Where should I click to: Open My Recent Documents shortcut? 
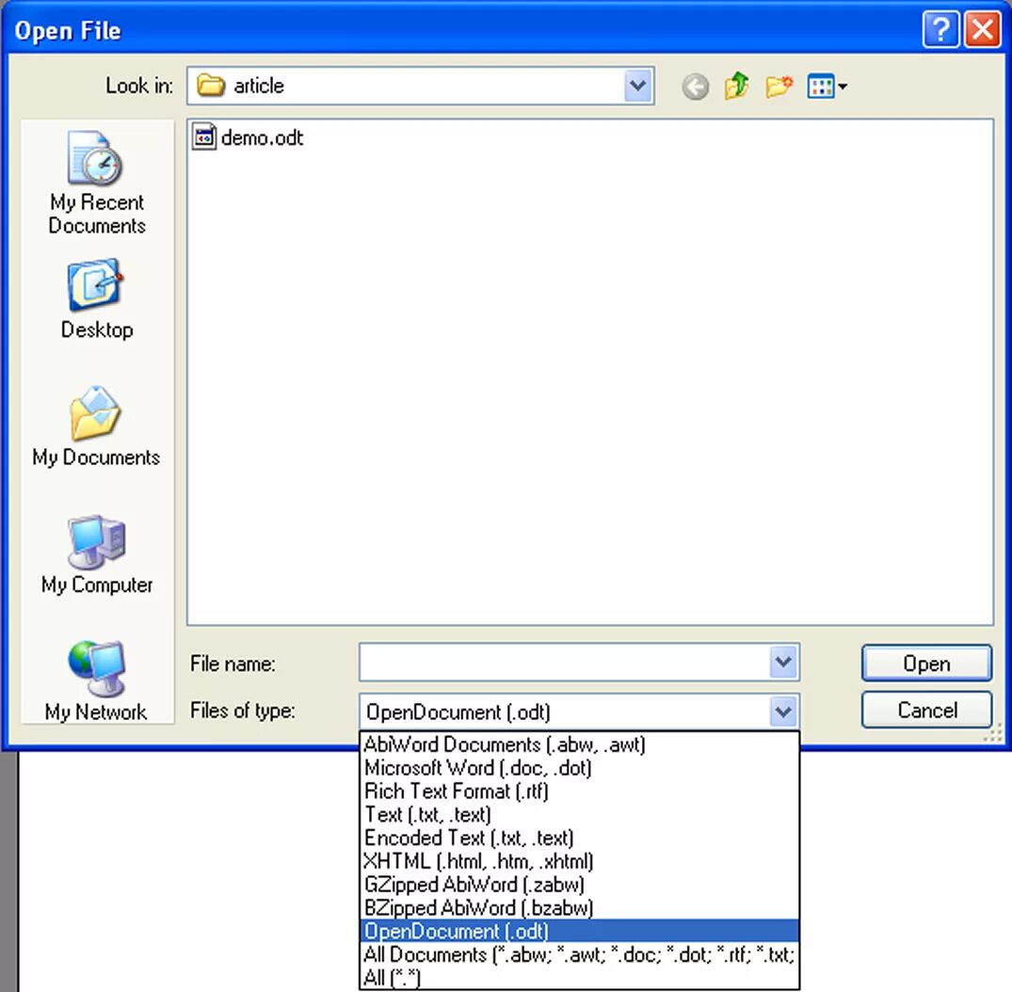point(97,183)
